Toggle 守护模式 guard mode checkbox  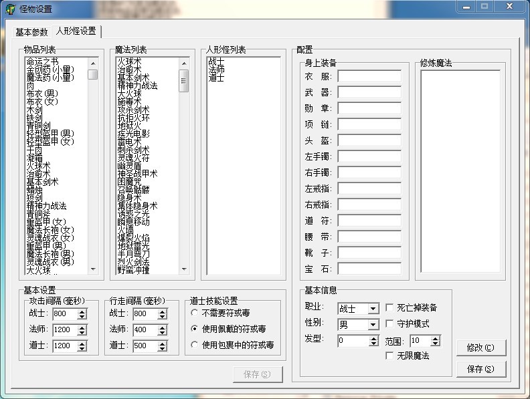tap(389, 324)
